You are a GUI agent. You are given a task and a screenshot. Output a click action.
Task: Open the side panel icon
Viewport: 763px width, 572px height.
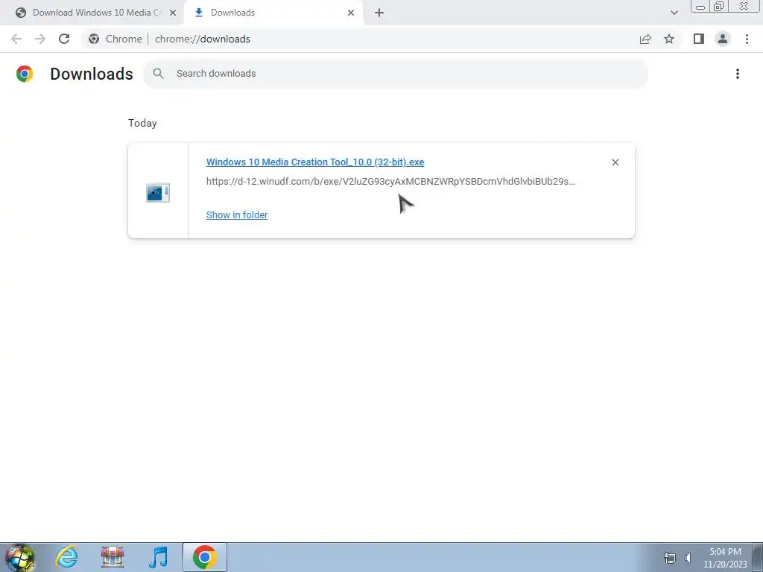pyautogui.click(x=699, y=39)
